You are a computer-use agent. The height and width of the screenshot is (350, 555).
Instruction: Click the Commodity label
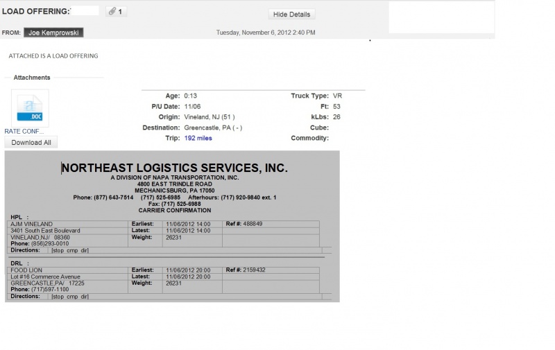pyautogui.click(x=309, y=138)
